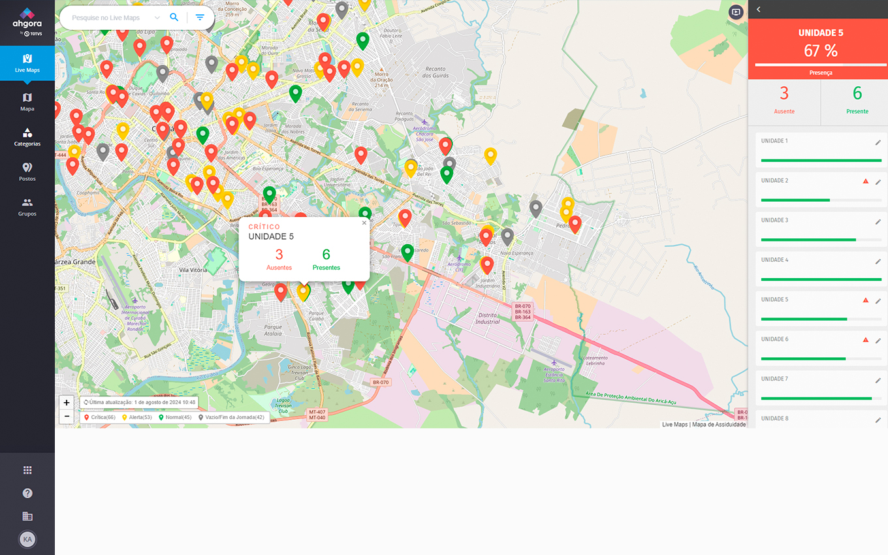Click the warning triangle on UNIDADE 2

[866, 181]
